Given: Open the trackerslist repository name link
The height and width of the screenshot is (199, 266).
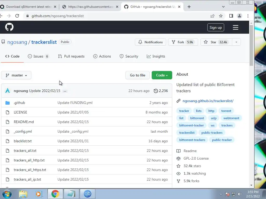Looking at the screenshot, I should tap(44, 42).
